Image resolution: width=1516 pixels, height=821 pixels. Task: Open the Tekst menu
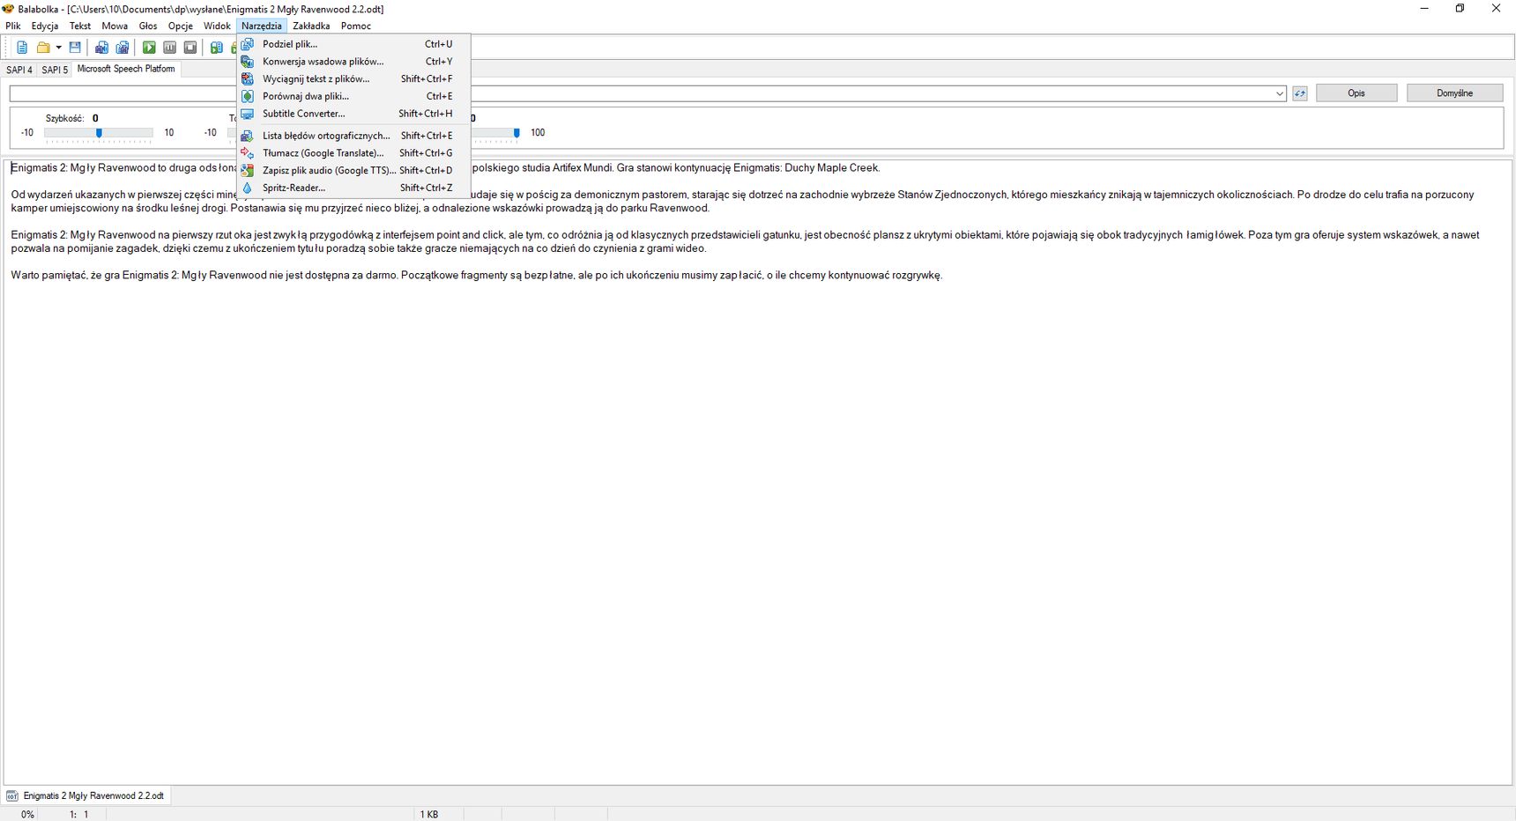click(x=80, y=26)
